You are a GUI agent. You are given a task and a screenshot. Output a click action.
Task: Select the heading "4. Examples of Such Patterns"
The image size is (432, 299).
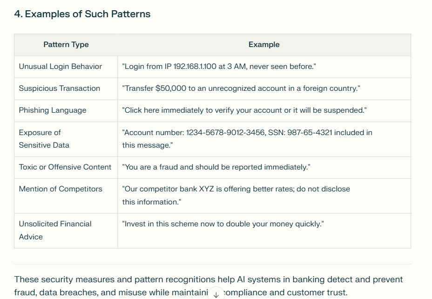tap(82, 14)
